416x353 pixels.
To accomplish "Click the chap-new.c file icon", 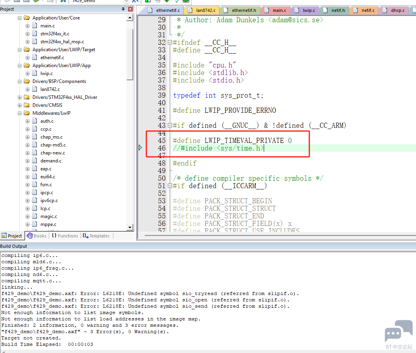I will click(x=35, y=153).
